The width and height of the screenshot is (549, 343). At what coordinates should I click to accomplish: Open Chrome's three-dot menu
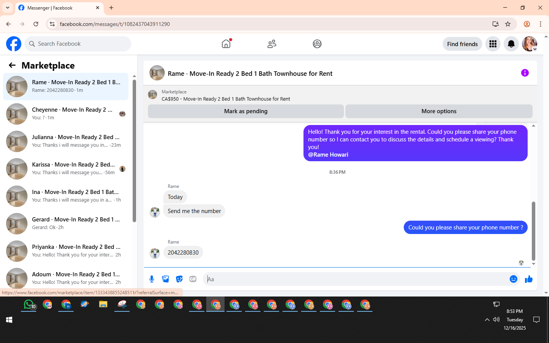[x=541, y=24]
